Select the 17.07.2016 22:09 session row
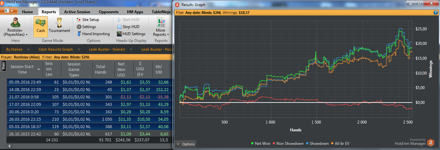Screen dimensions: 440x150 pos(89,104)
